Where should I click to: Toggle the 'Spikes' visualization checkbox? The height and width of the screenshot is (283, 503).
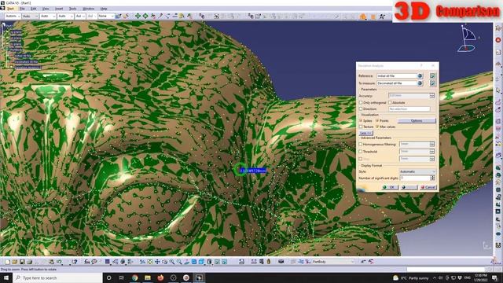361,120
